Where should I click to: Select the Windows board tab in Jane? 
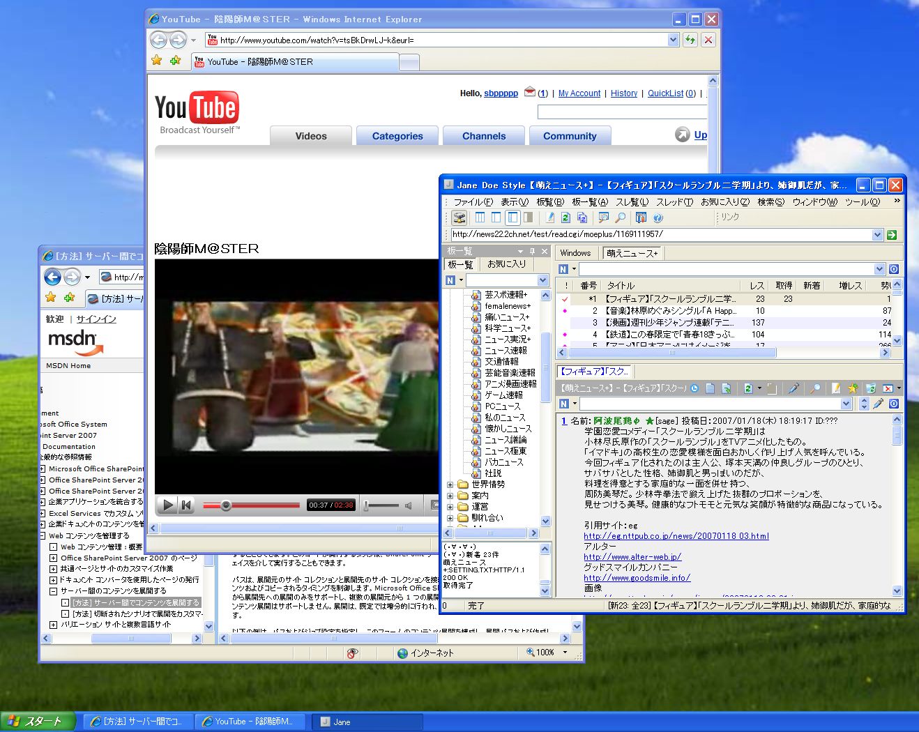[x=575, y=253]
